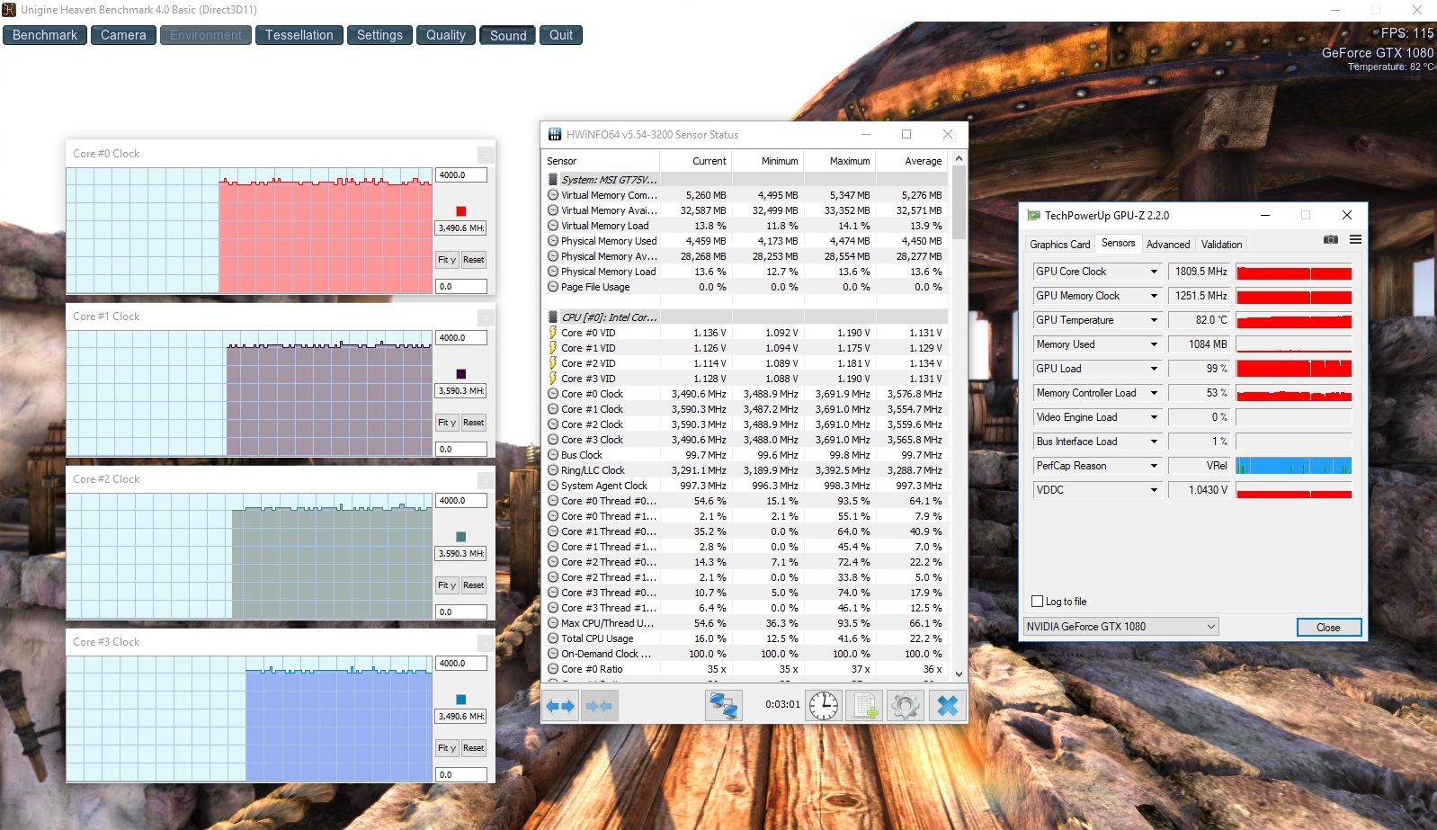Enable the Log to file checkbox

coord(1038,602)
